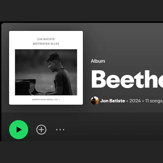Click the middle dot of more options

[60, 130]
